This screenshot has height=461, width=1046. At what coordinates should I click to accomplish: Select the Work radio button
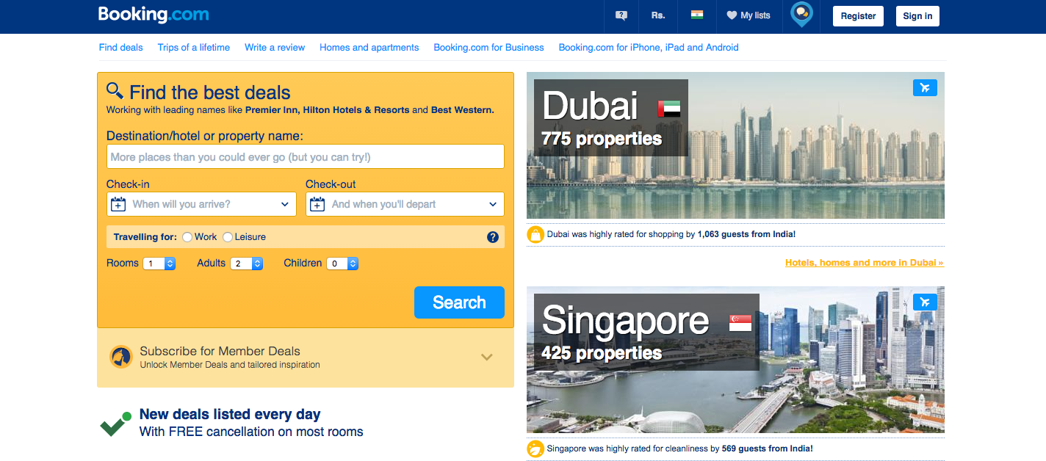click(x=187, y=237)
